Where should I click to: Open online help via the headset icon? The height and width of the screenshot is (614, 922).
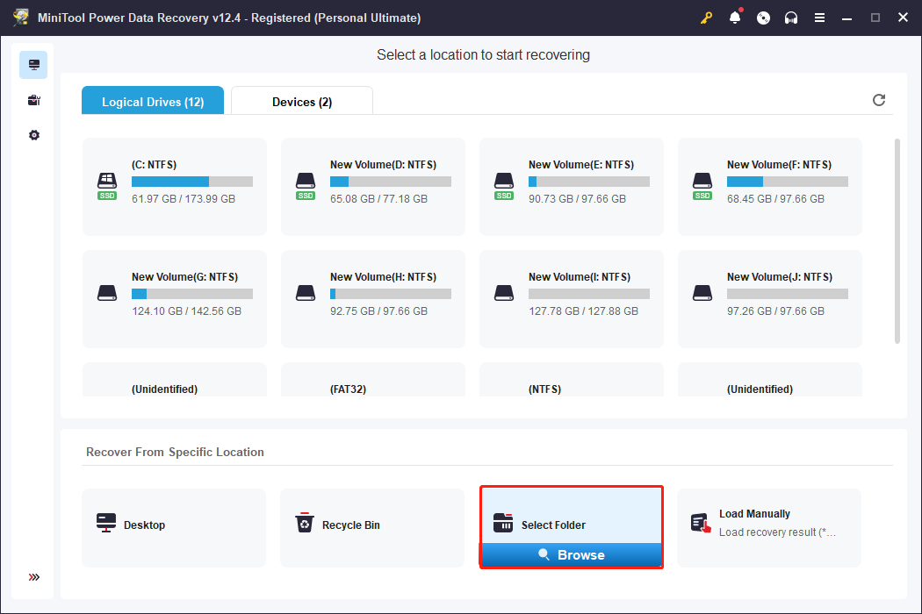pyautogui.click(x=791, y=17)
